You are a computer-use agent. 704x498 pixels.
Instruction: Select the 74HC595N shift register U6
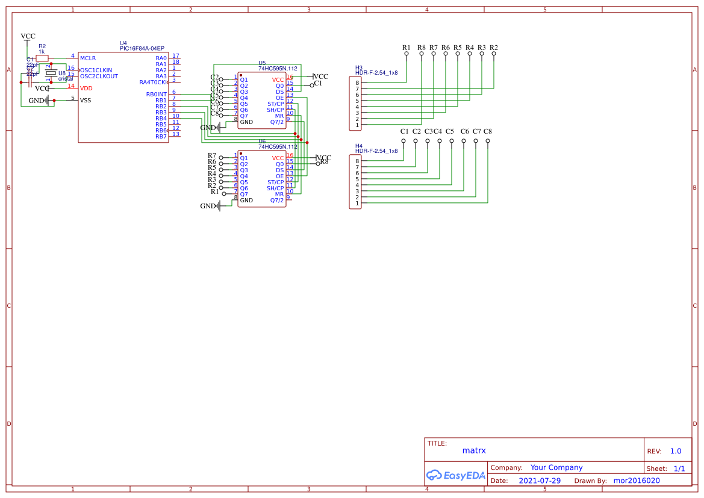click(x=263, y=178)
